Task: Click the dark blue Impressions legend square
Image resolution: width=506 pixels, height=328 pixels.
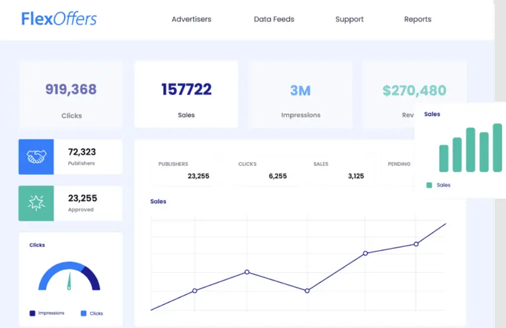Action: coord(32,313)
